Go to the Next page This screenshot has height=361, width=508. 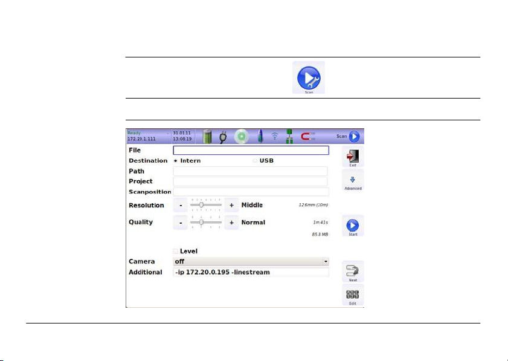click(353, 272)
